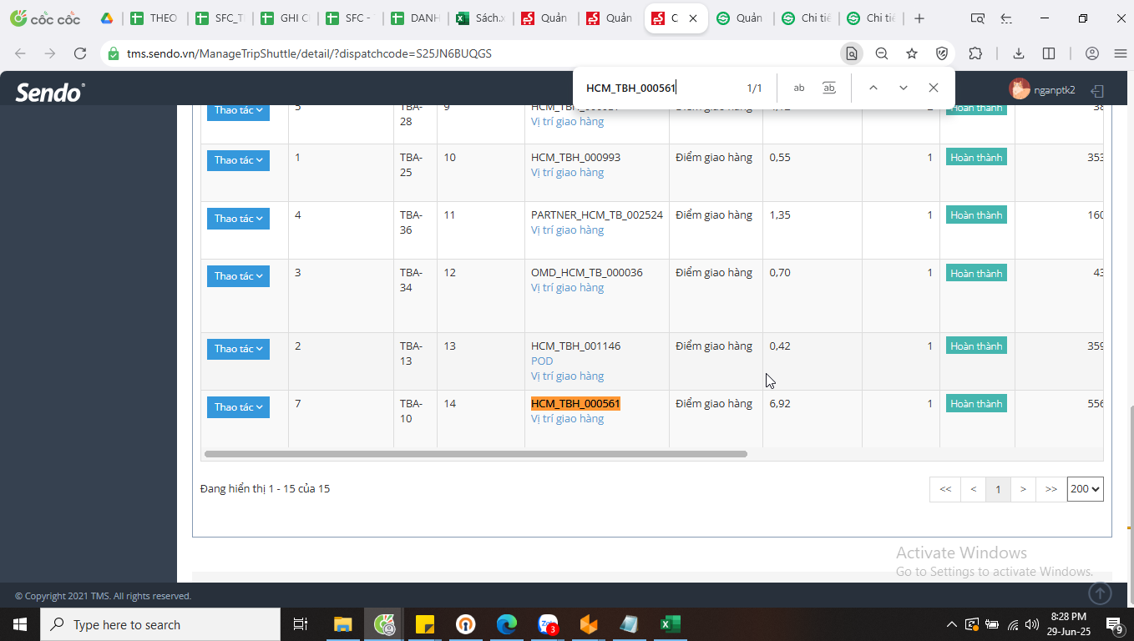
Task: Toggle match case 'ab' in find bar
Action: (799, 88)
